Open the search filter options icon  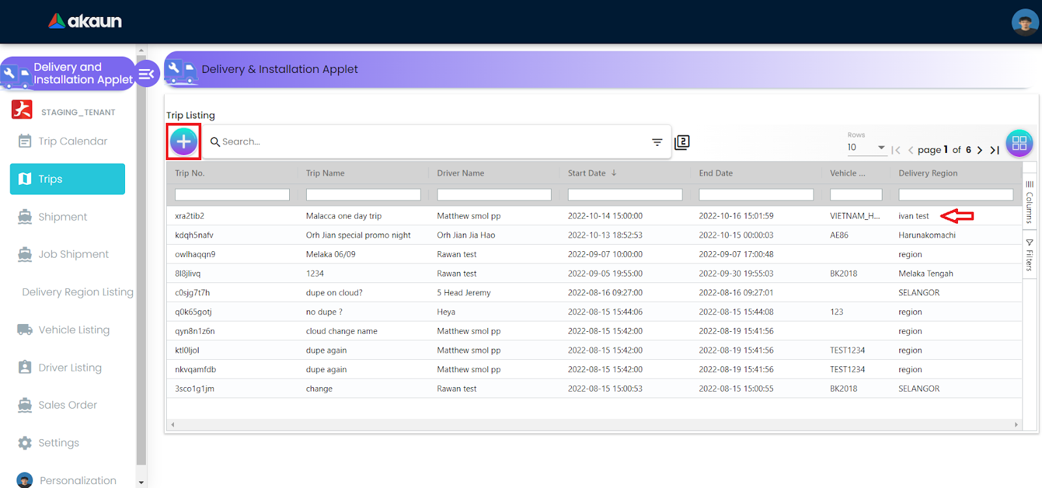[657, 142]
